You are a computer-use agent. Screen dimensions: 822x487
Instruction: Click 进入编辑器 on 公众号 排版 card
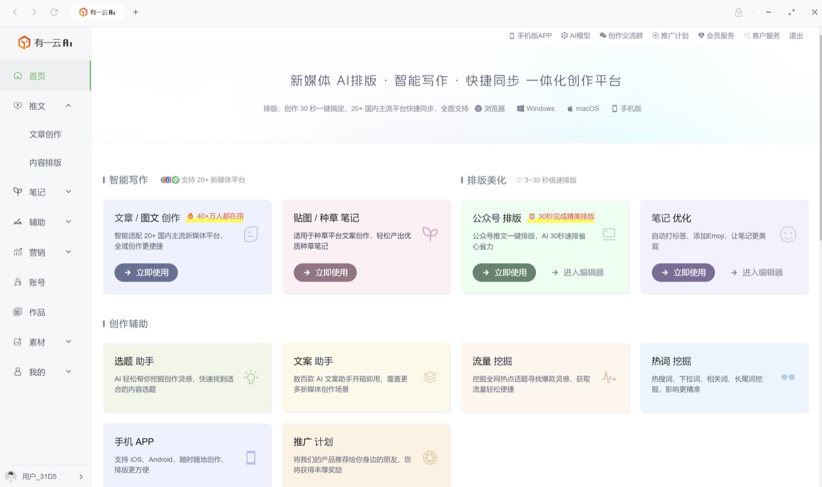[x=578, y=272]
